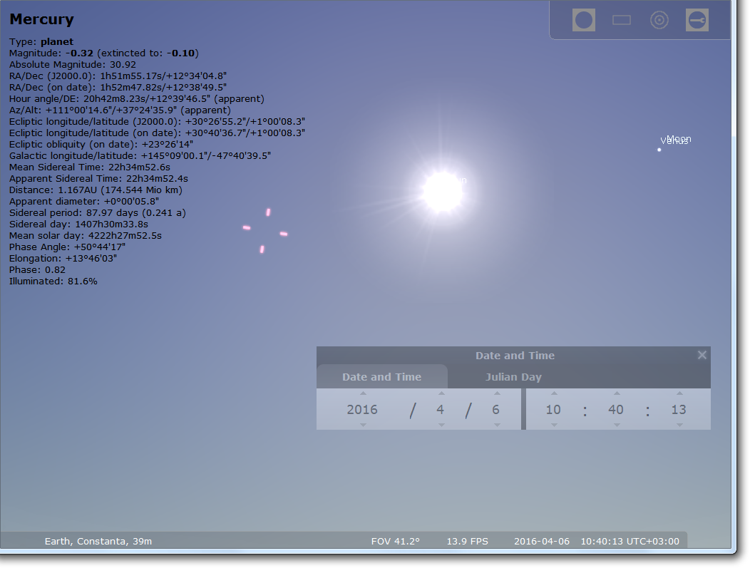Enable the Telrad sight icon
Screen dimensions: 750x568
[659, 20]
